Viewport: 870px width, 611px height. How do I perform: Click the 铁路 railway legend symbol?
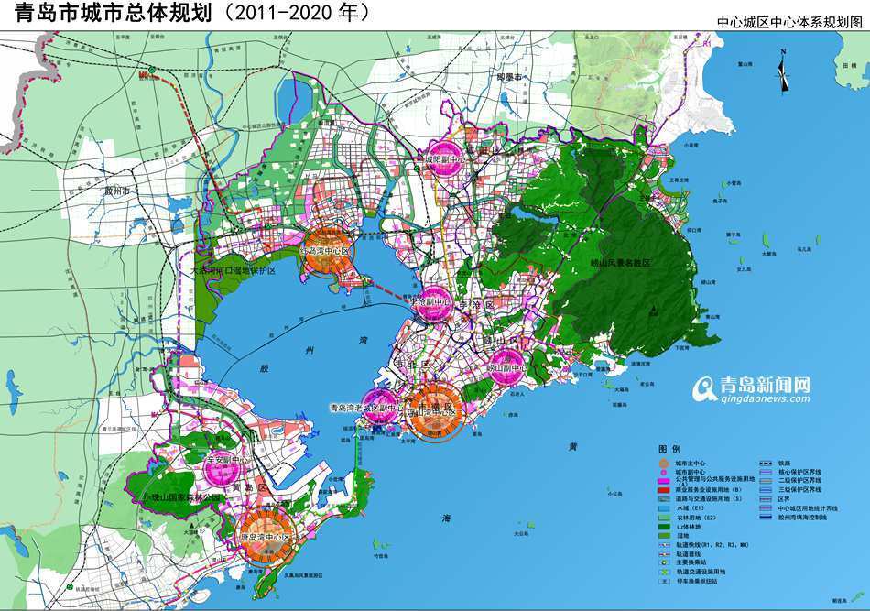pos(766,463)
